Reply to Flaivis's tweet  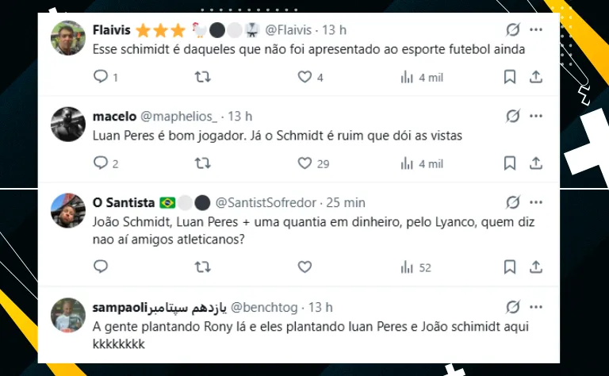(x=101, y=77)
